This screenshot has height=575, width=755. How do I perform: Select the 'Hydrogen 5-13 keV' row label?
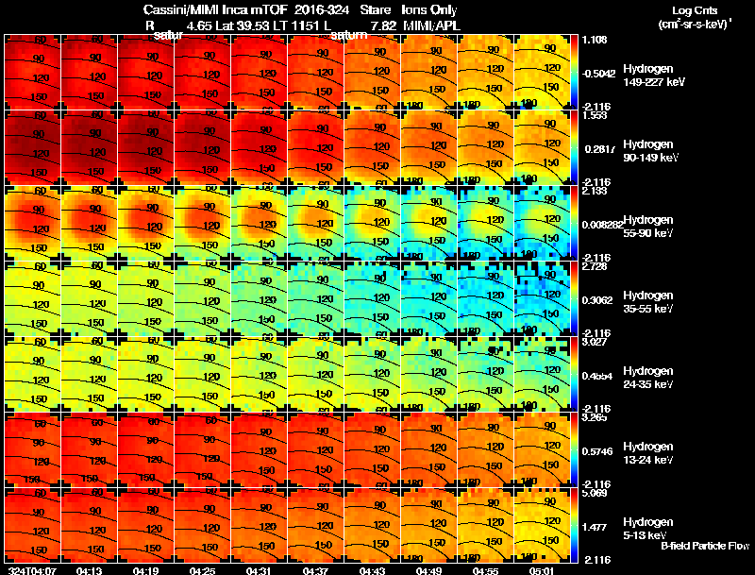point(648,529)
